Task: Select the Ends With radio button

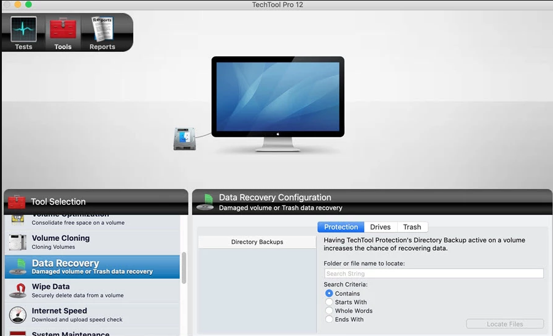Action: tap(329, 319)
